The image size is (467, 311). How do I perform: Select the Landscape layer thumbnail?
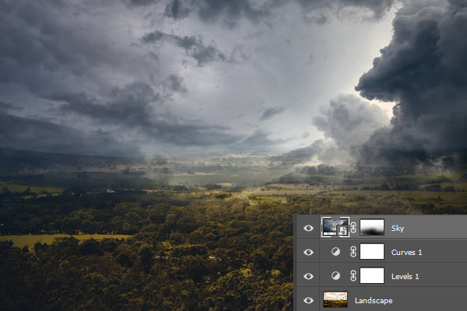tap(335, 299)
